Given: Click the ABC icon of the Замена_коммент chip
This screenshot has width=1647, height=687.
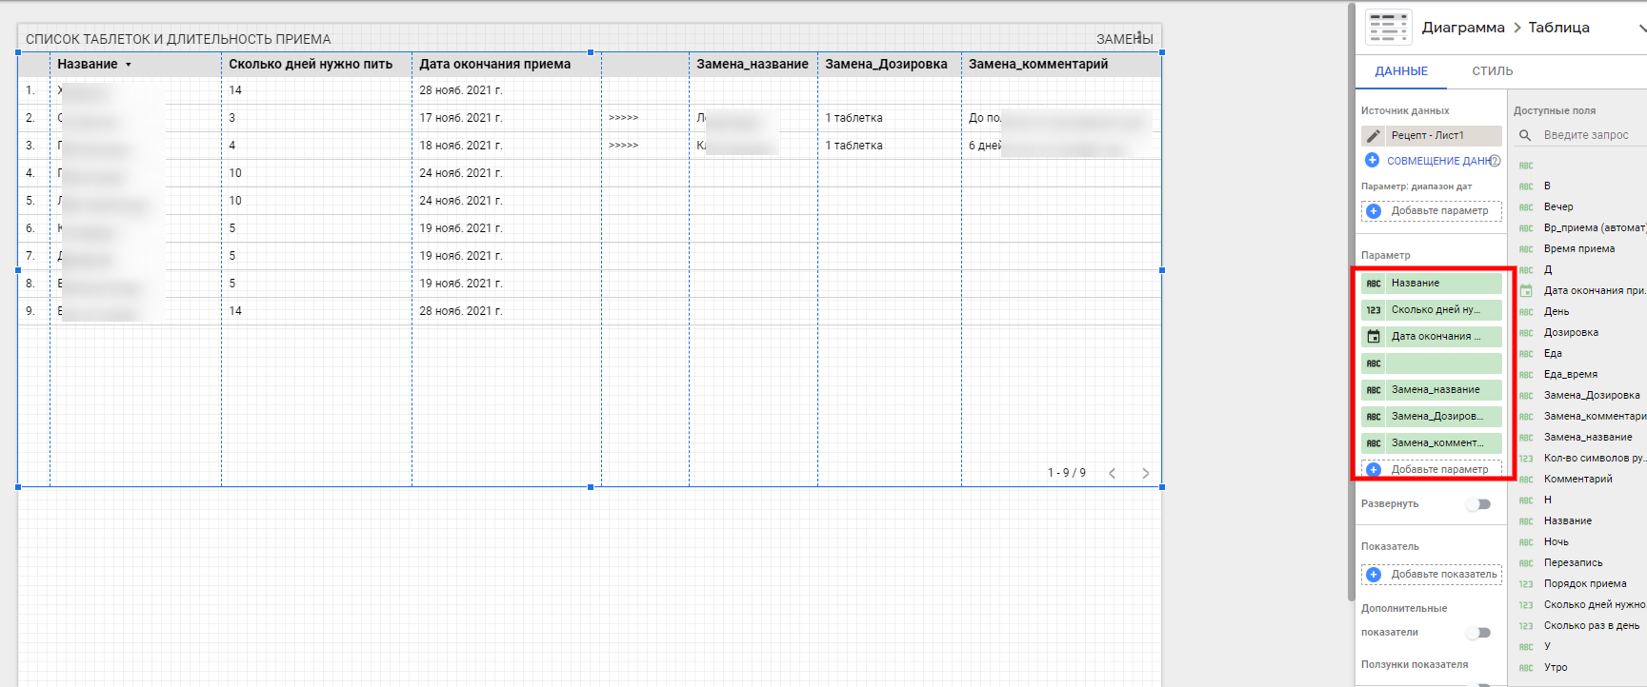Looking at the screenshot, I should 1374,443.
